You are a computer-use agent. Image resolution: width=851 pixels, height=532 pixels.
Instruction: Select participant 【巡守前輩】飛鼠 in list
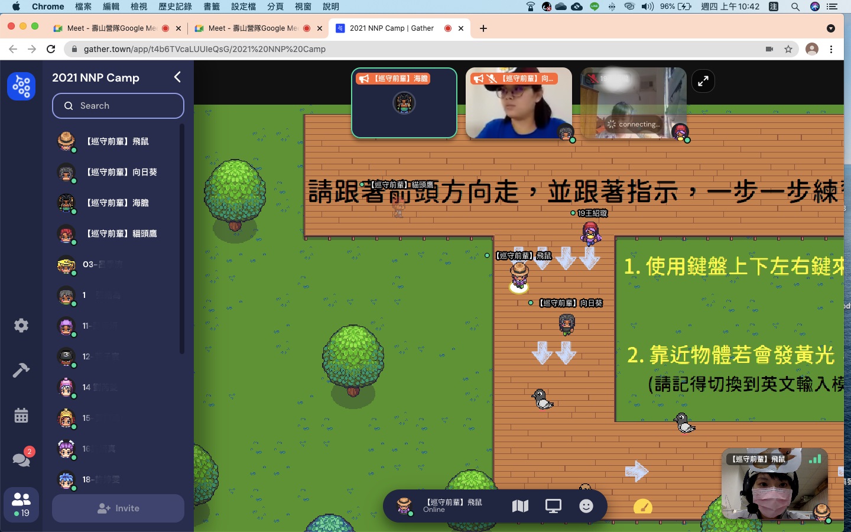[x=117, y=141]
